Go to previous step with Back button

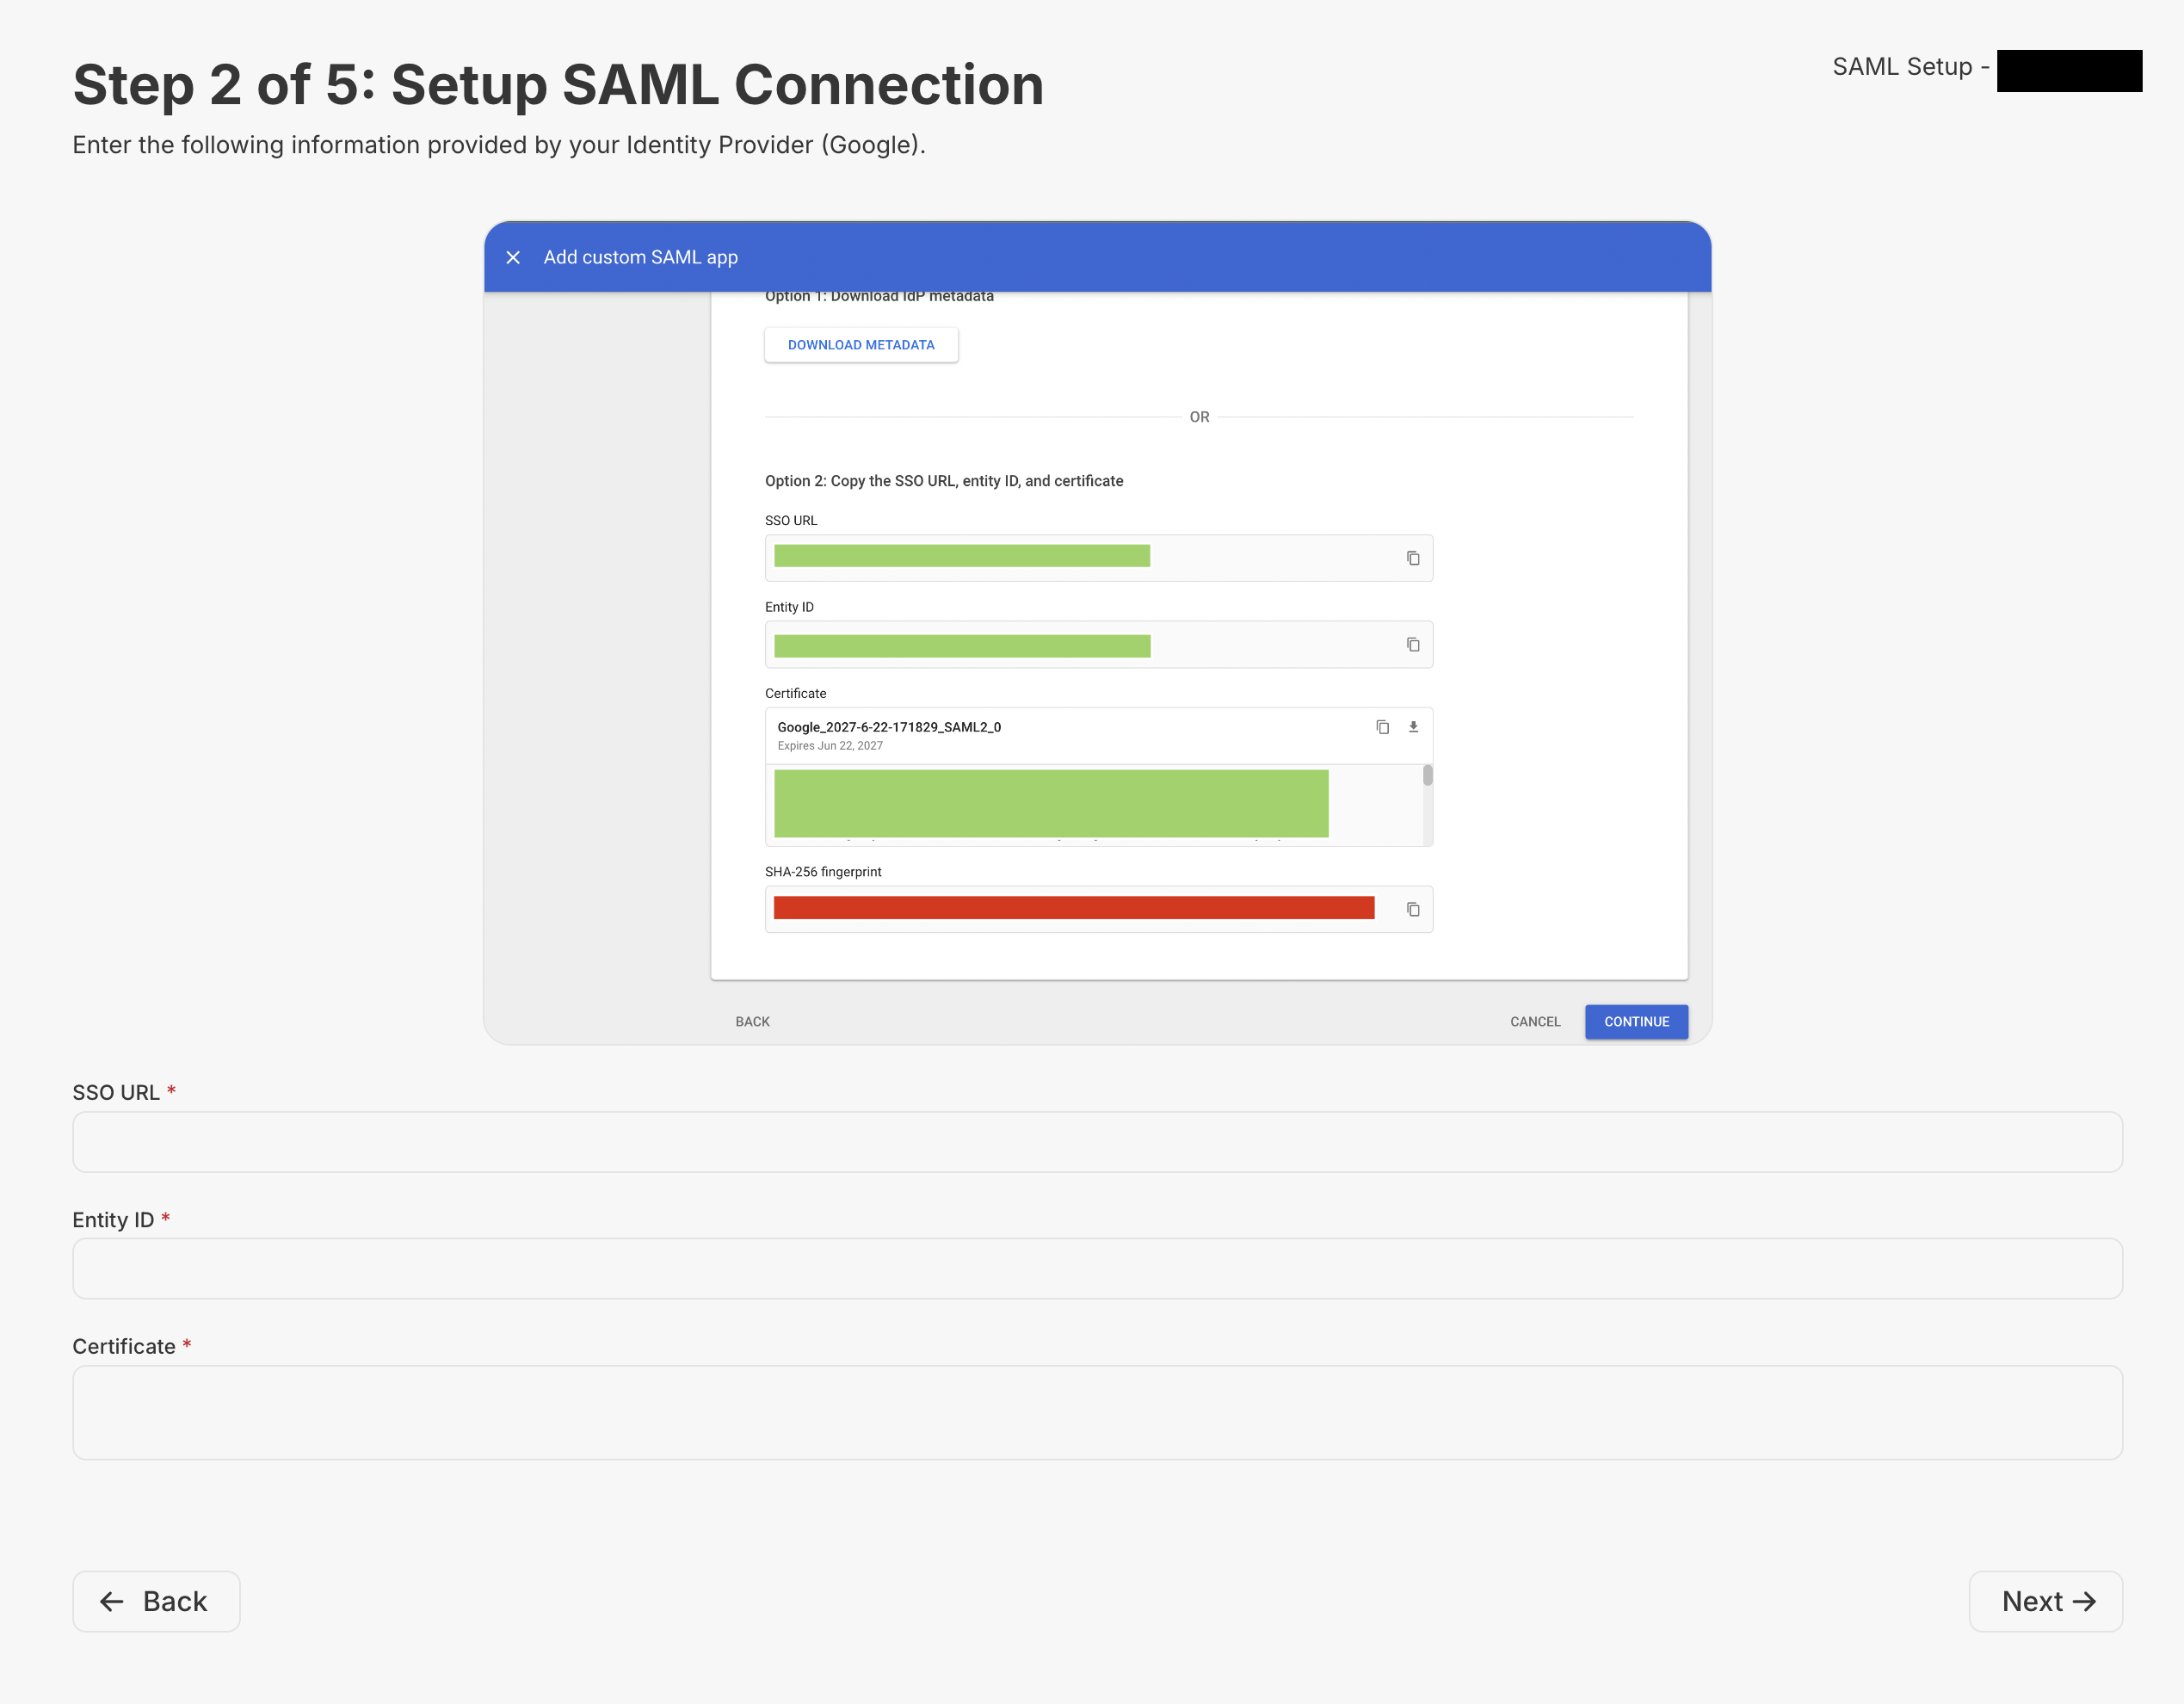coord(156,1601)
